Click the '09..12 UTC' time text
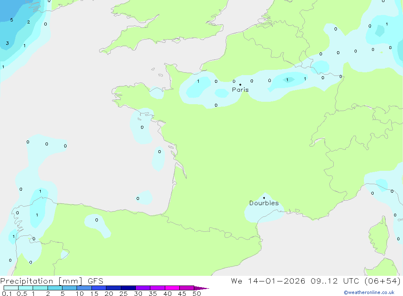The height and width of the screenshot is (296, 403). 334,281
